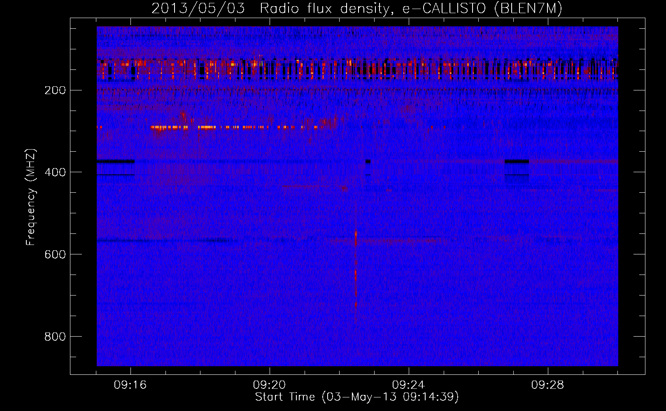666x411 pixels.
Task: Click the black dropout band near 09:27 at 380 MHz
Action: 517,161
